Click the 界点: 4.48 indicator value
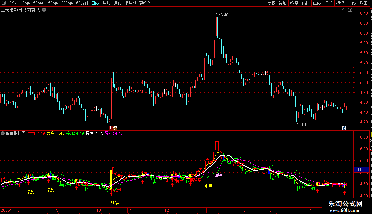Viewport: 372px width, 214px height. click(x=114, y=133)
